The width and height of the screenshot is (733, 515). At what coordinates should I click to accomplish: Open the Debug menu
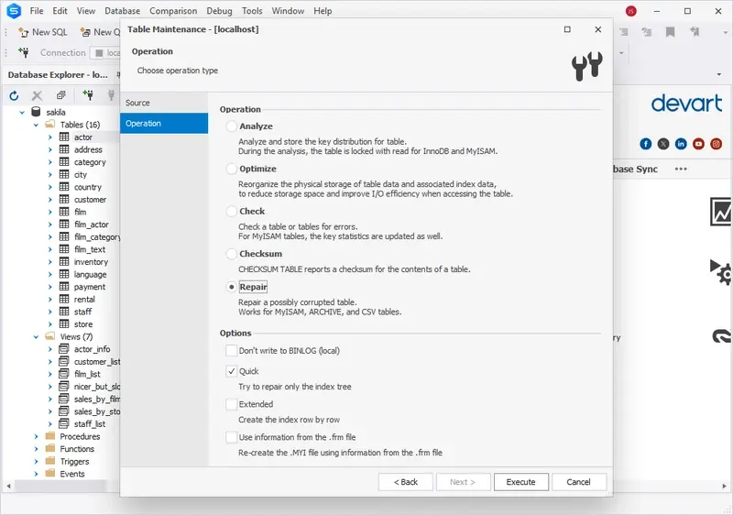click(x=219, y=11)
